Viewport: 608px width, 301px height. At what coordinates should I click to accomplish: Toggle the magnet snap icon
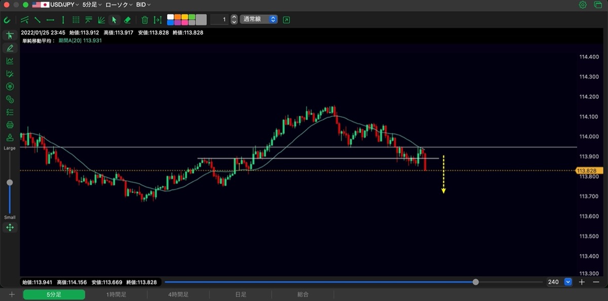[7, 20]
